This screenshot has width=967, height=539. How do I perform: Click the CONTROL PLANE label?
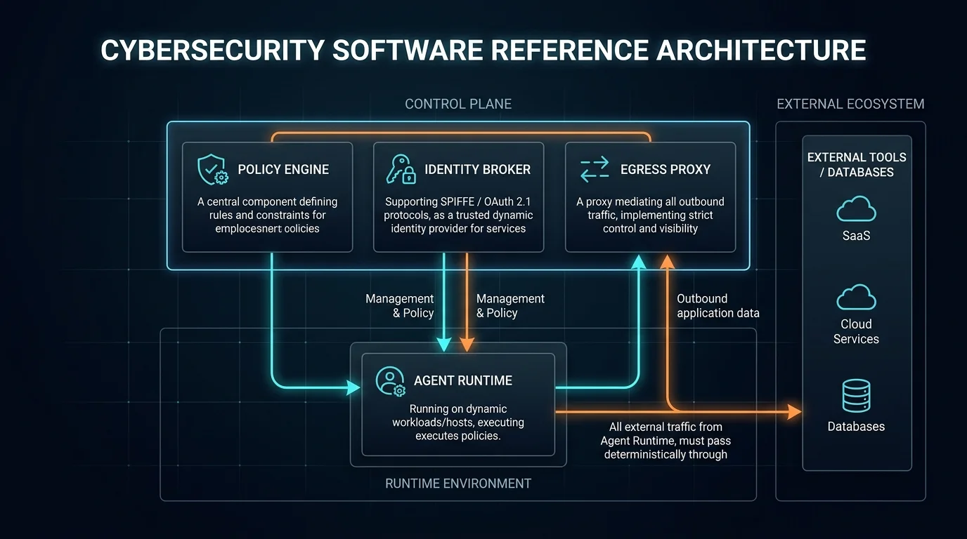pos(458,104)
